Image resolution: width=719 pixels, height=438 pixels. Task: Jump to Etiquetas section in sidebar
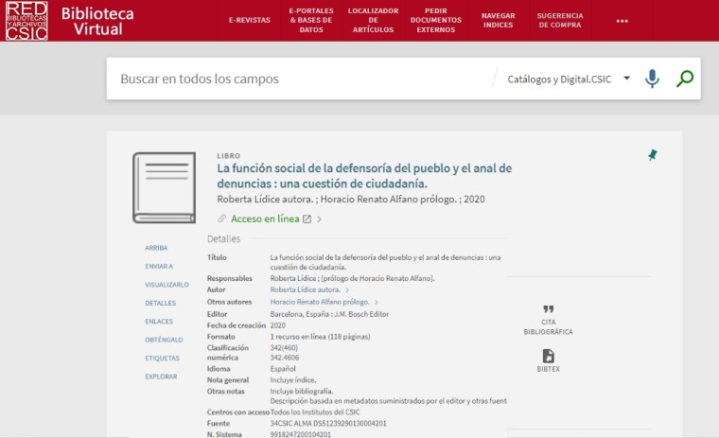click(x=162, y=359)
